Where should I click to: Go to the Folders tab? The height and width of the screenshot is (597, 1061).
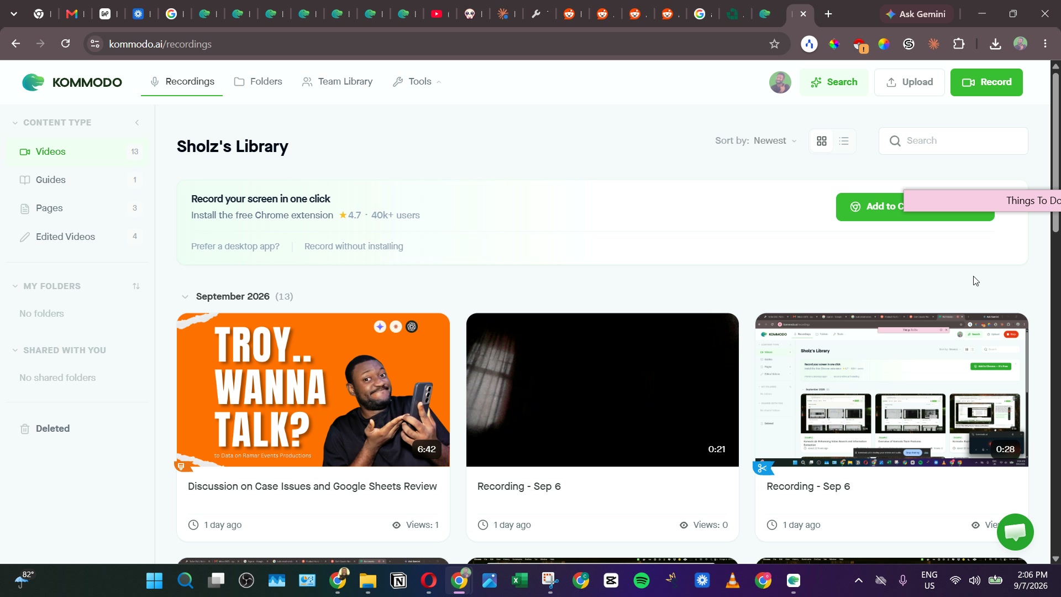coord(258,82)
